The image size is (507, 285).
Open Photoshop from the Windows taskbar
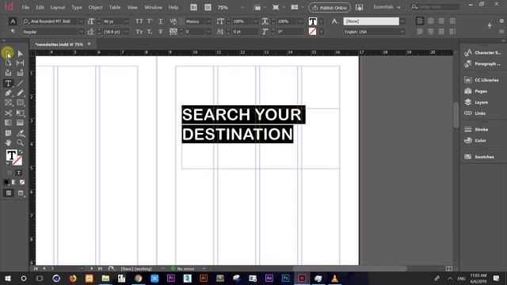[x=285, y=278]
